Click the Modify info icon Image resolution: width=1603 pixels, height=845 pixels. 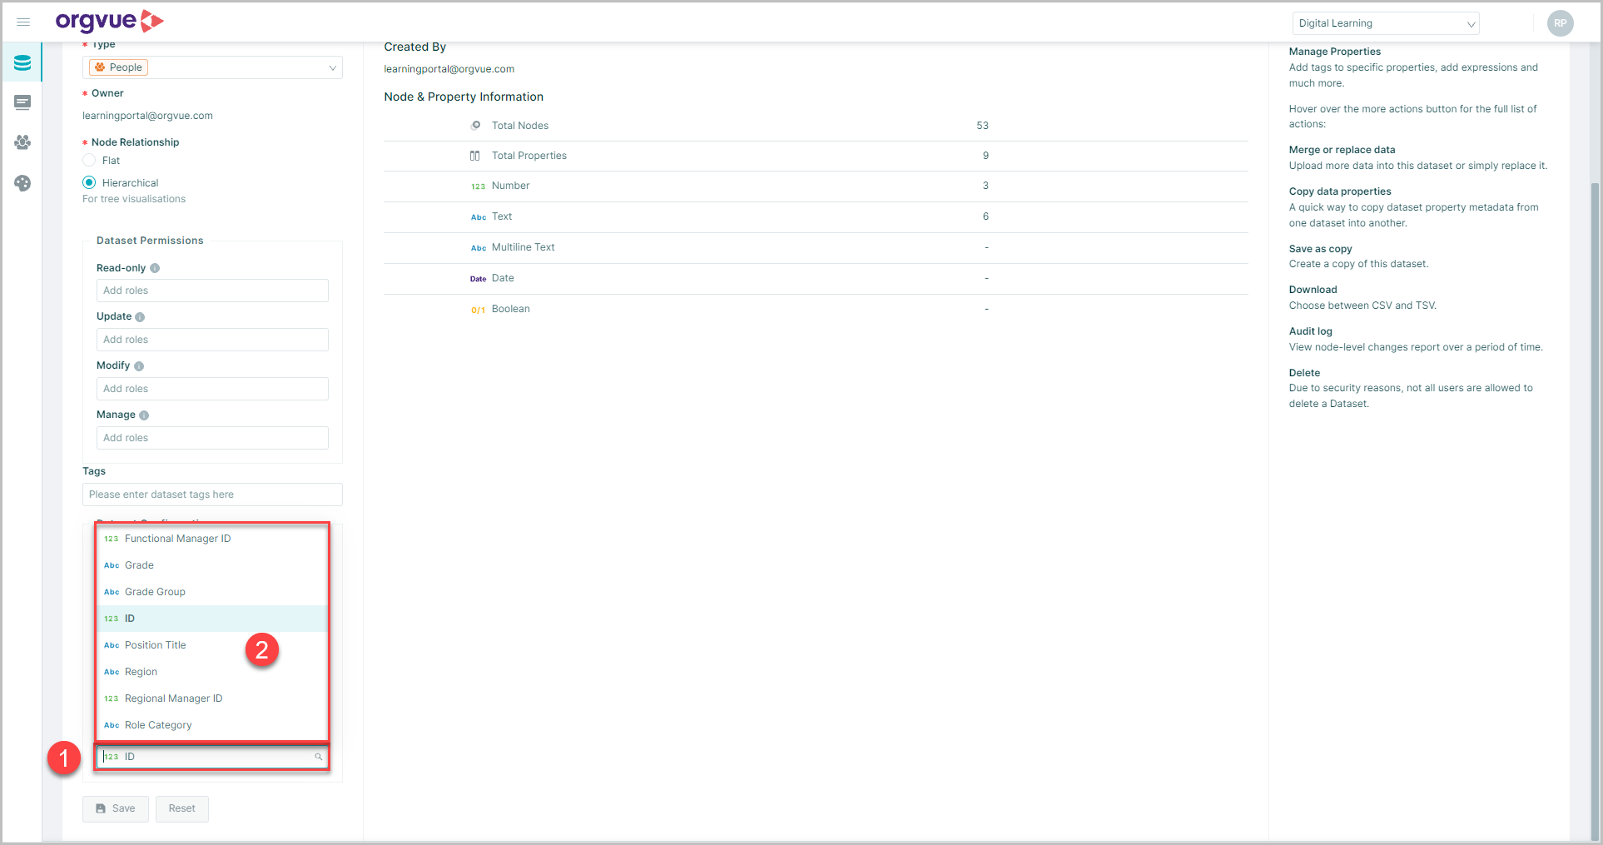coord(139,366)
